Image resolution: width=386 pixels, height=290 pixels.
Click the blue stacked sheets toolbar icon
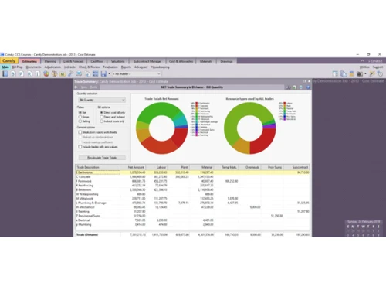(x=79, y=73)
